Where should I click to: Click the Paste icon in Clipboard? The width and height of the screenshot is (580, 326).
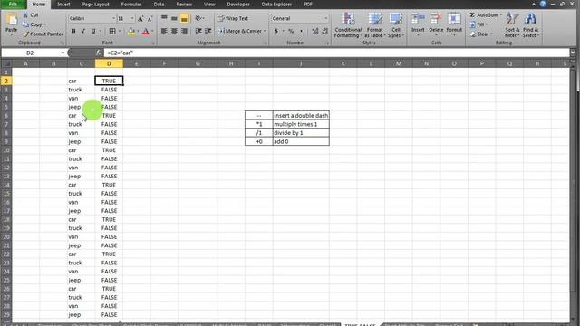click(x=12, y=19)
